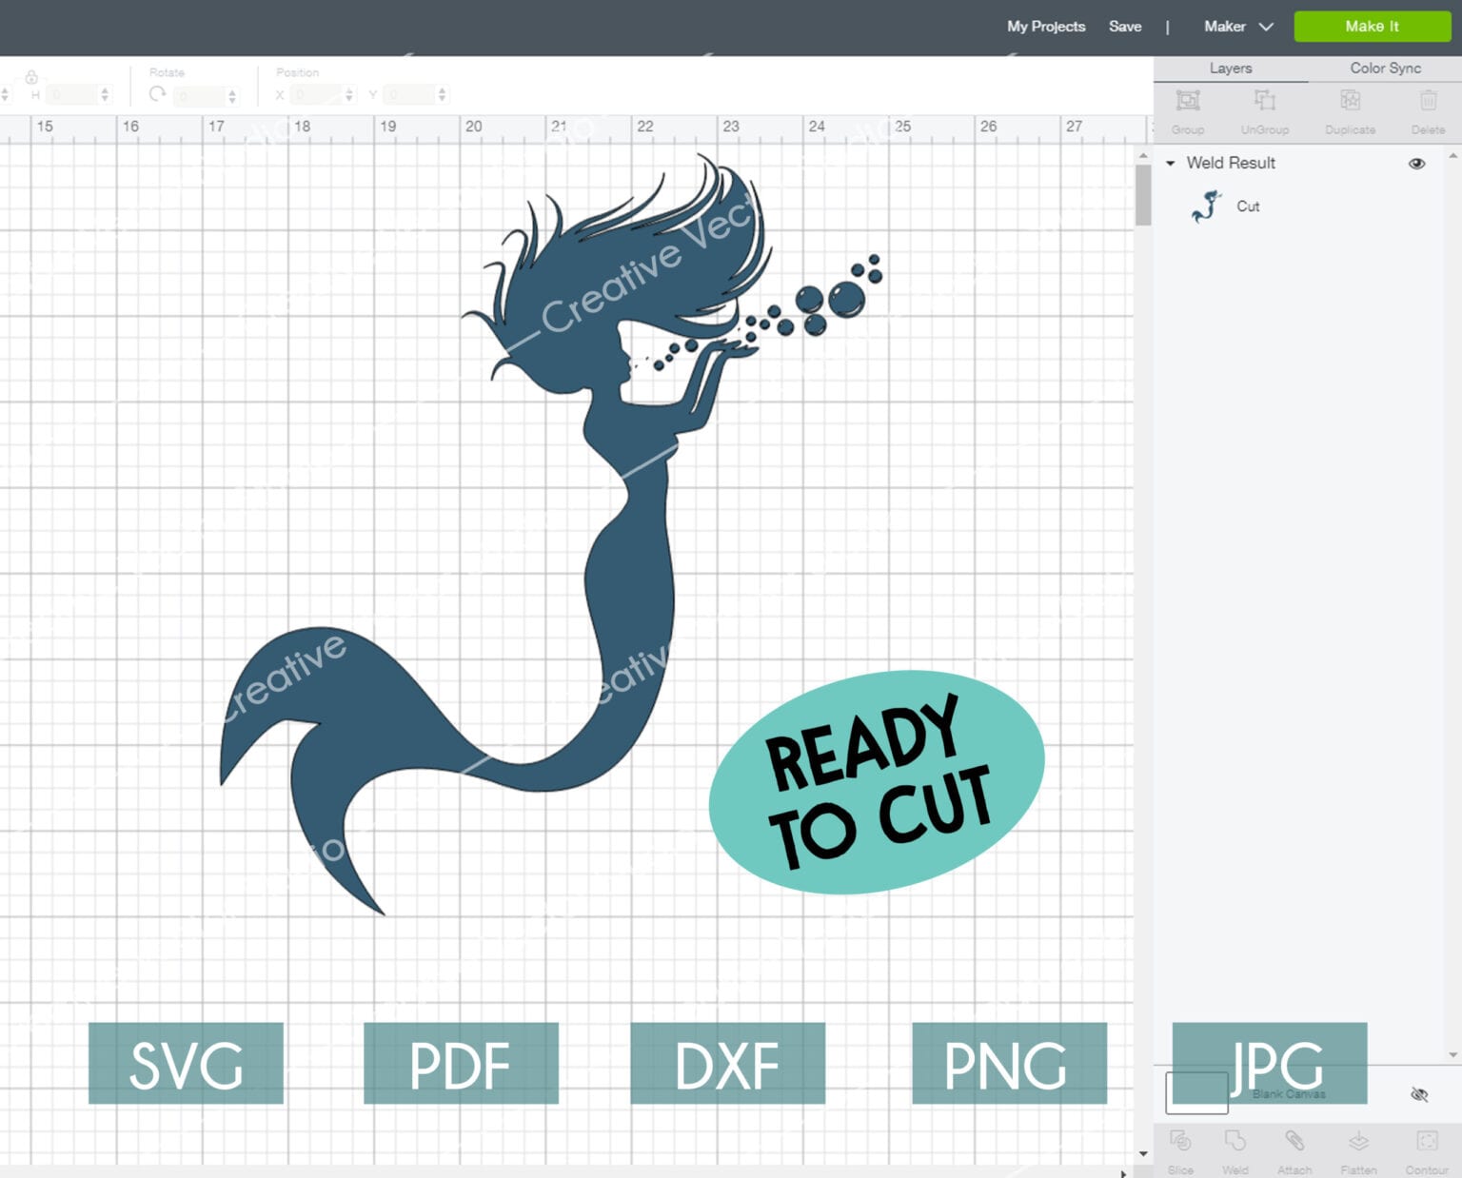Click the canvas scroll down arrow

[x=1143, y=1154]
